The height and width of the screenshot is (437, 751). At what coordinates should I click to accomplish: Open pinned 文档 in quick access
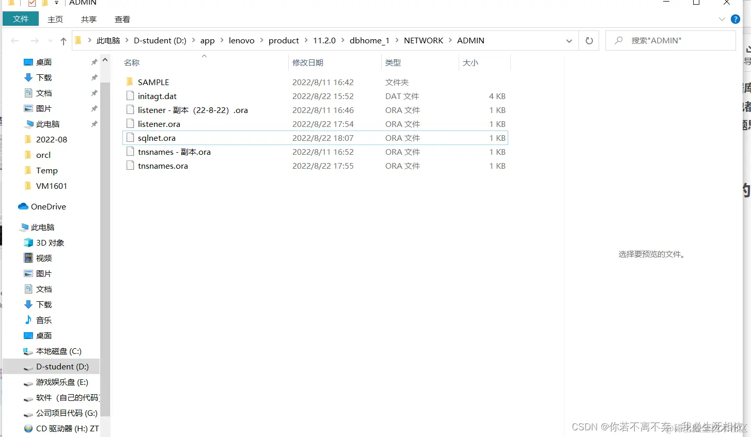click(x=44, y=93)
